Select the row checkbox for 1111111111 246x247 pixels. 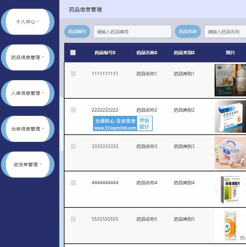pos(73,74)
